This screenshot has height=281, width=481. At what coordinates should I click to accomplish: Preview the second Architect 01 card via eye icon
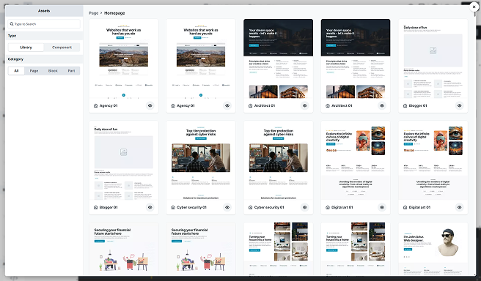pos(382,105)
